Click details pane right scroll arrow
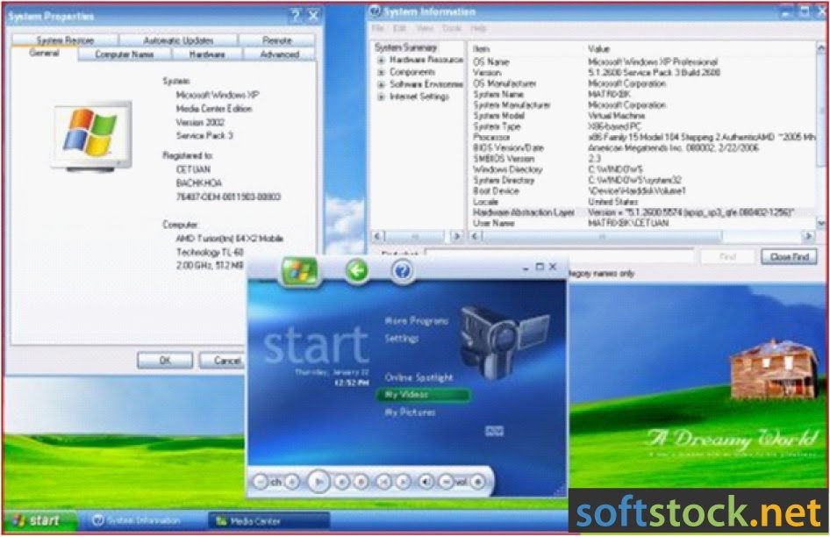 (x=808, y=236)
